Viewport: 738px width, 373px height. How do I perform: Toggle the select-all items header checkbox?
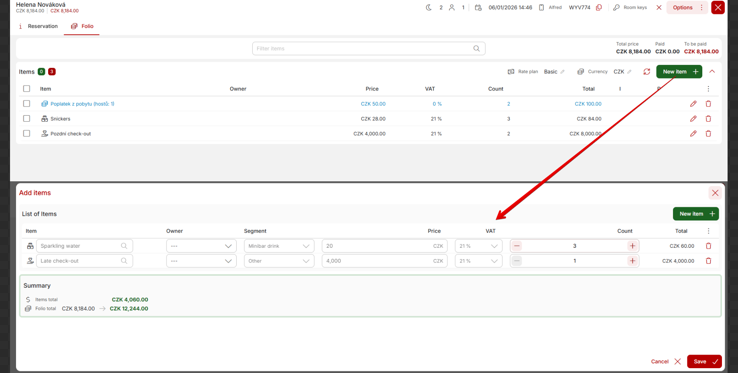click(x=26, y=89)
